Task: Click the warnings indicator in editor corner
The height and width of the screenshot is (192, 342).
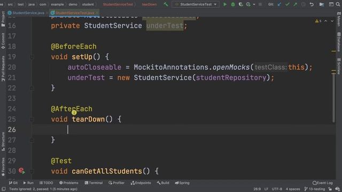Action: point(318,21)
